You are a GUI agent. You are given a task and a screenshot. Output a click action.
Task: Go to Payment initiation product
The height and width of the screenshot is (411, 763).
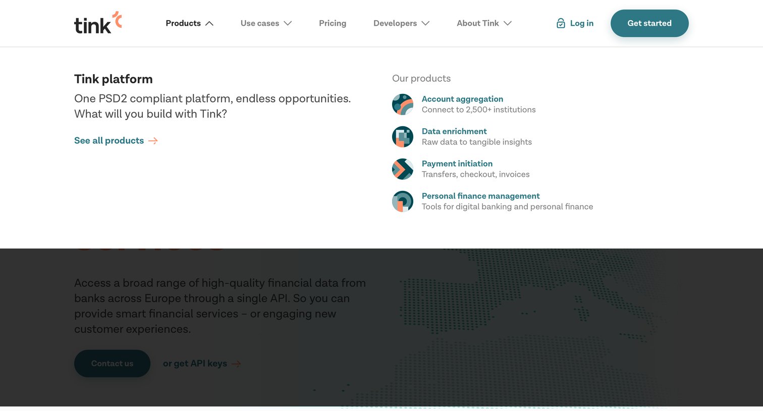pyautogui.click(x=457, y=164)
